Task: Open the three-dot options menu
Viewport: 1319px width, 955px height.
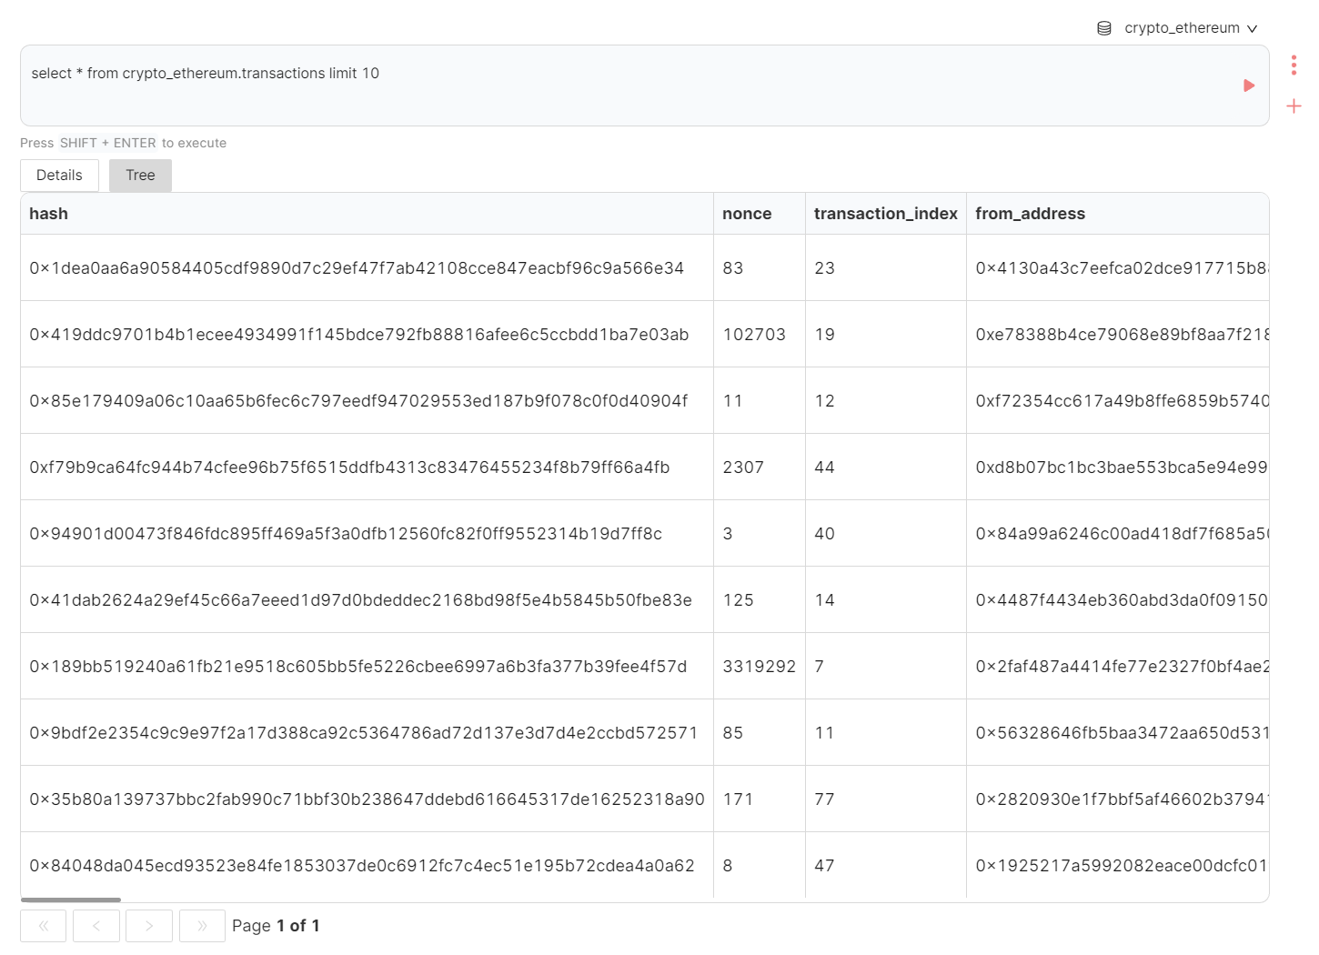Action: pyautogui.click(x=1294, y=65)
